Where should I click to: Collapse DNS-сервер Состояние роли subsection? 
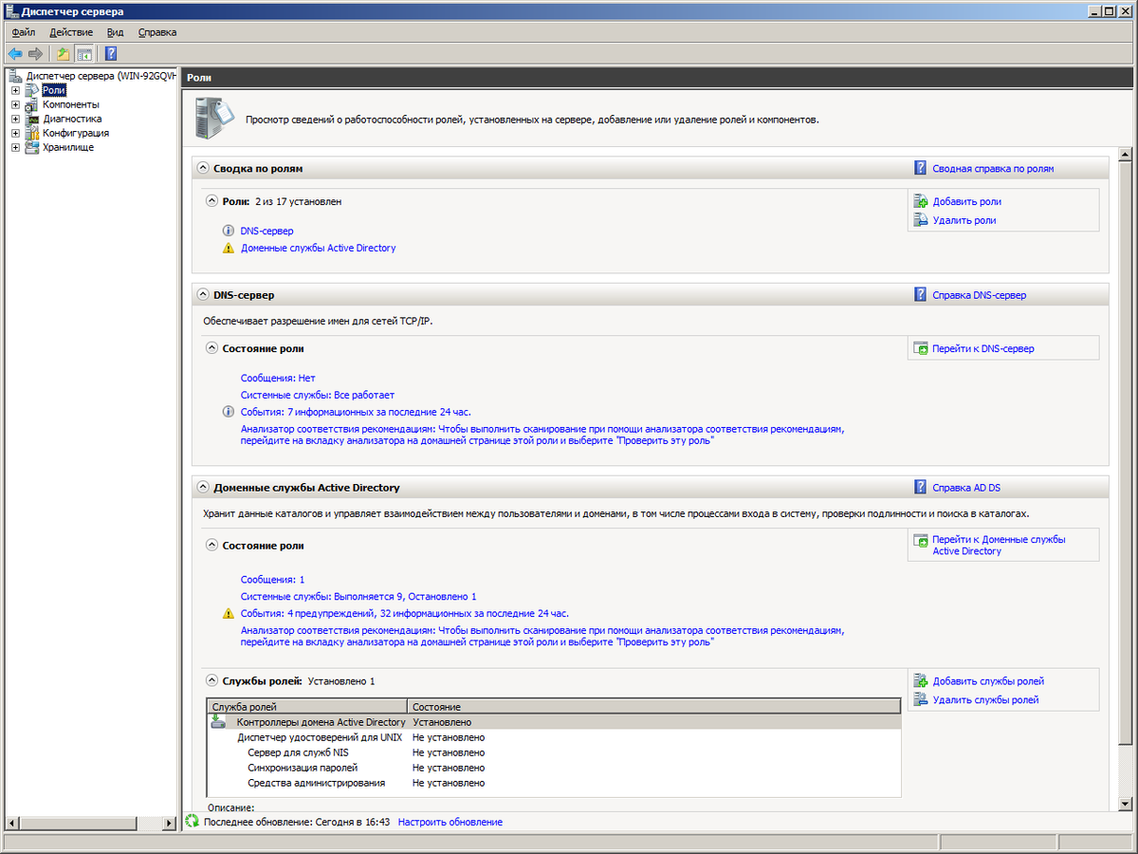coord(211,348)
